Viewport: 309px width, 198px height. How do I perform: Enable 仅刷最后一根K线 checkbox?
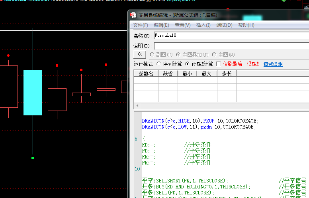(218, 64)
